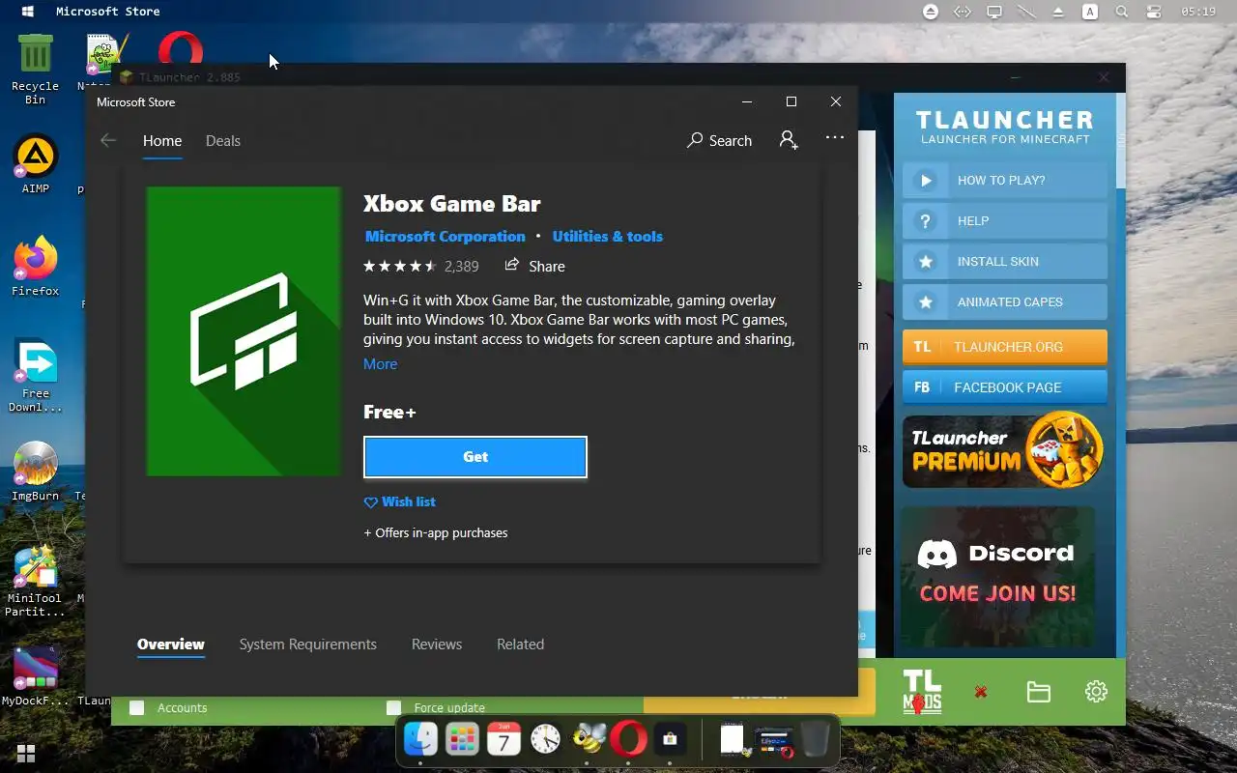The image size is (1237, 773).
Task: Toggle the Accounts checkbox in TLauncher
Action: (137, 707)
